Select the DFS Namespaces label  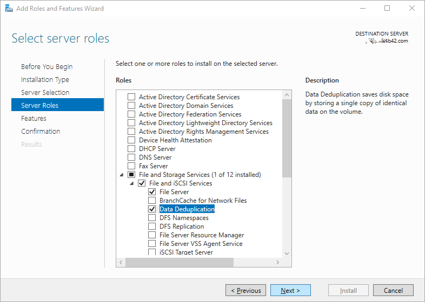point(184,218)
